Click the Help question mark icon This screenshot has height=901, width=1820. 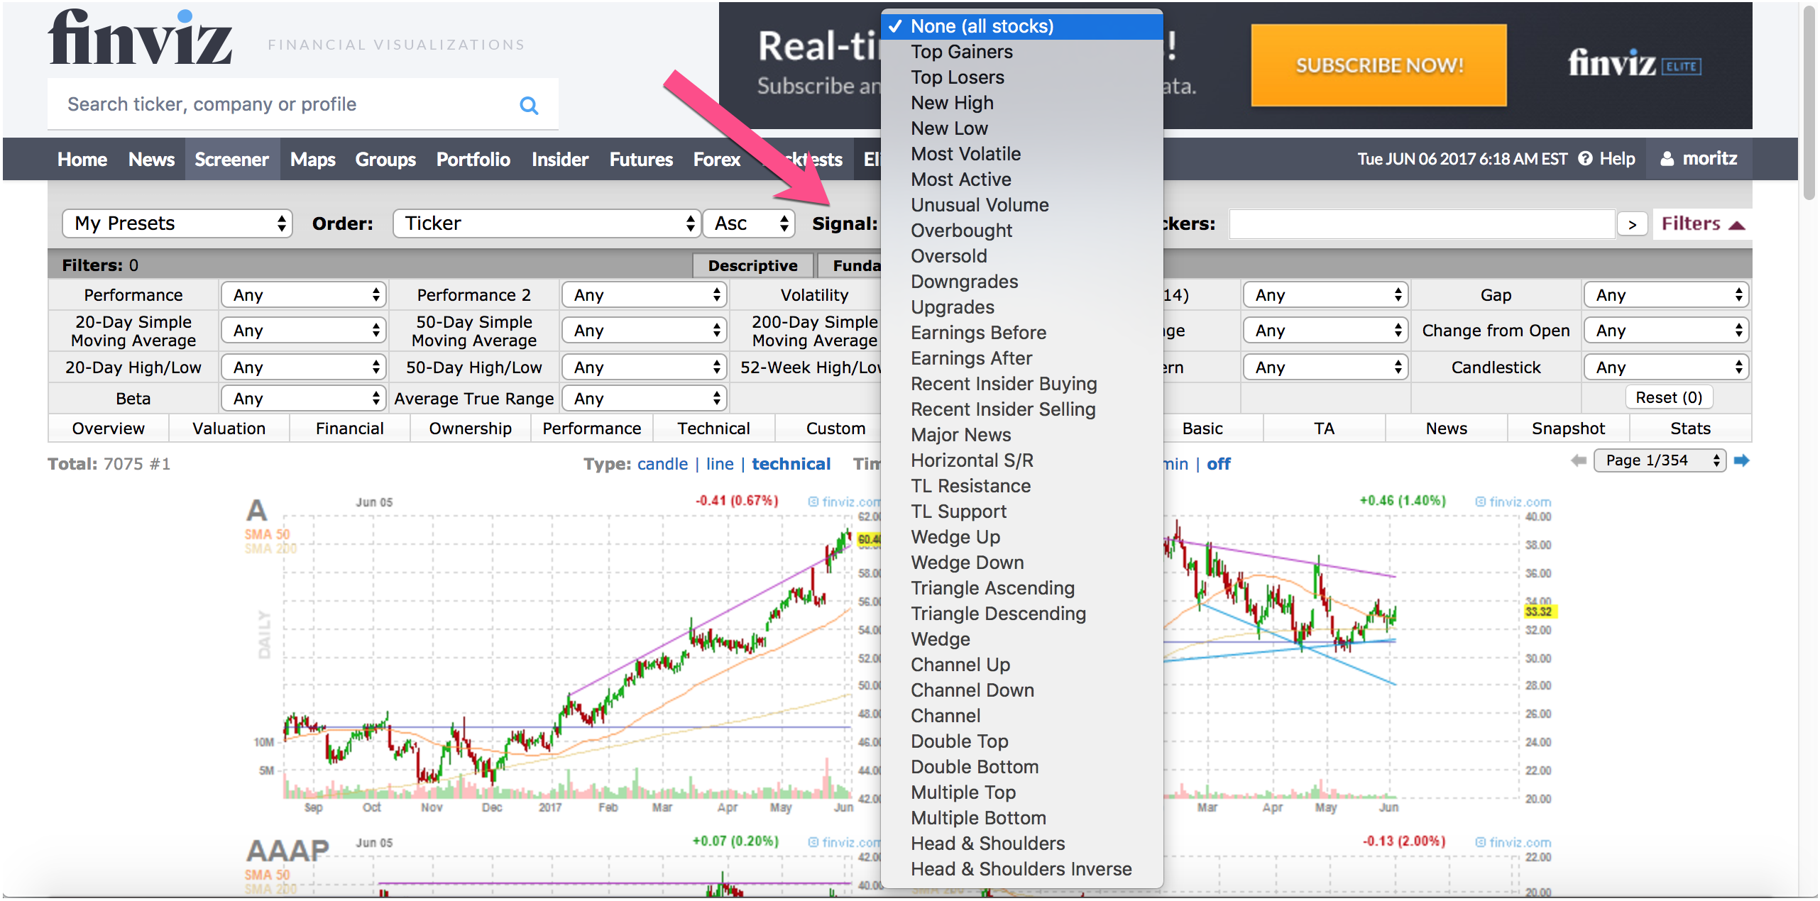(x=1585, y=159)
